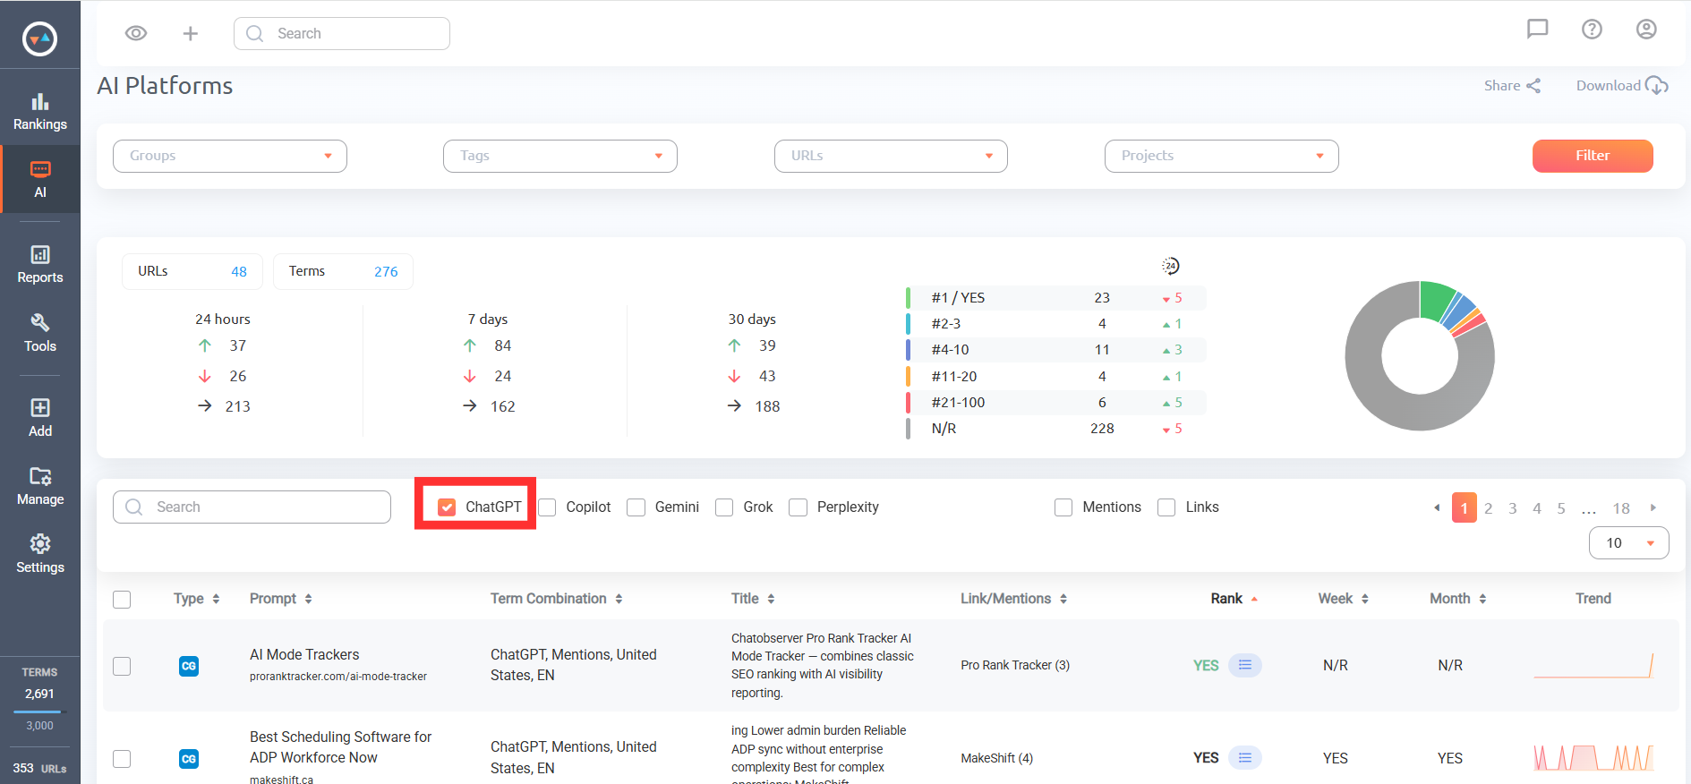Open the Add sidebar section
This screenshot has height=784, width=1691.
point(40,418)
